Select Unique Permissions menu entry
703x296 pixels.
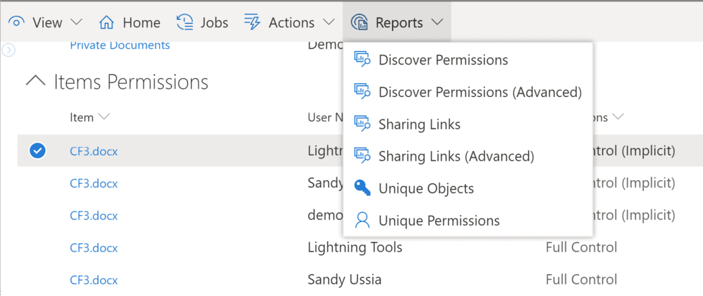point(439,220)
